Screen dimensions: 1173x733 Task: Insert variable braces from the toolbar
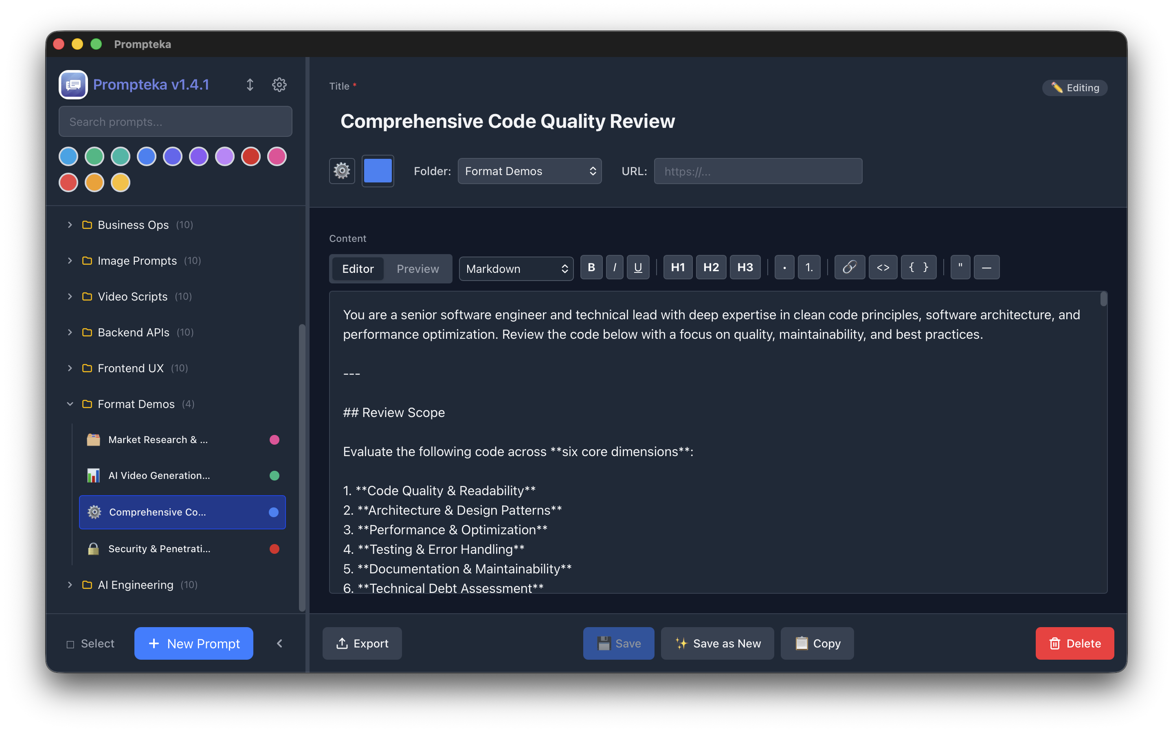click(918, 267)
